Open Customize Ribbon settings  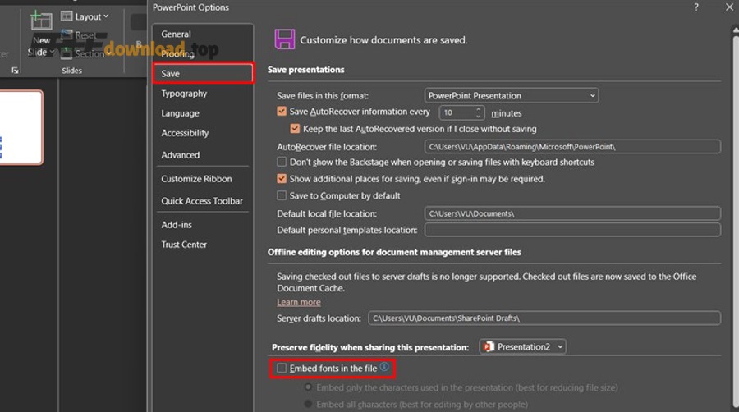tap(203, 179)
